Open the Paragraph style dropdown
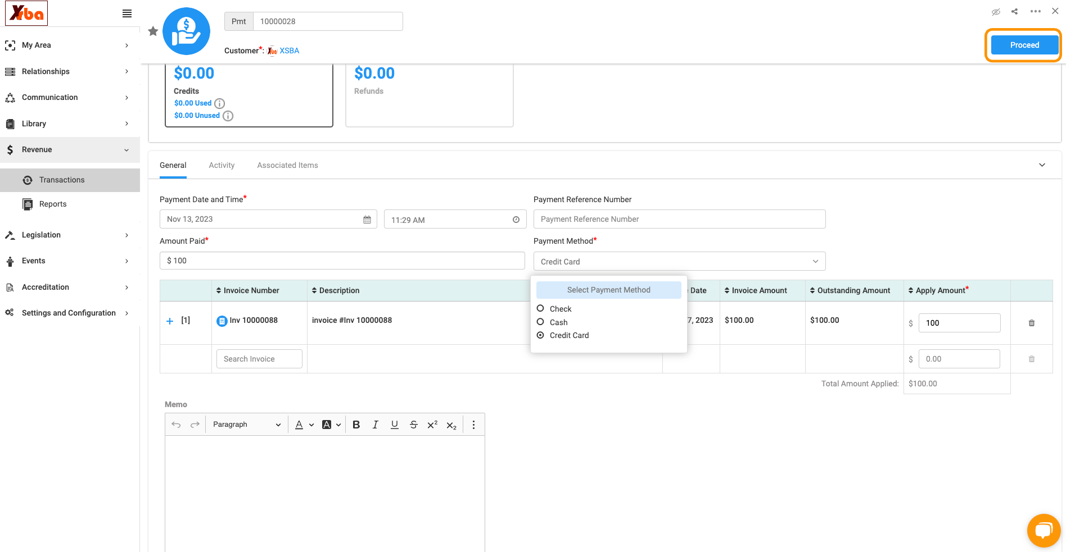Image resolution: width=1066 pixels, height=552 pixels. (x=246, y=425)
